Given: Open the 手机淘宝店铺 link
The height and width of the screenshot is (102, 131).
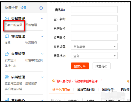Looking at the screenshot, I should point(13,89).
